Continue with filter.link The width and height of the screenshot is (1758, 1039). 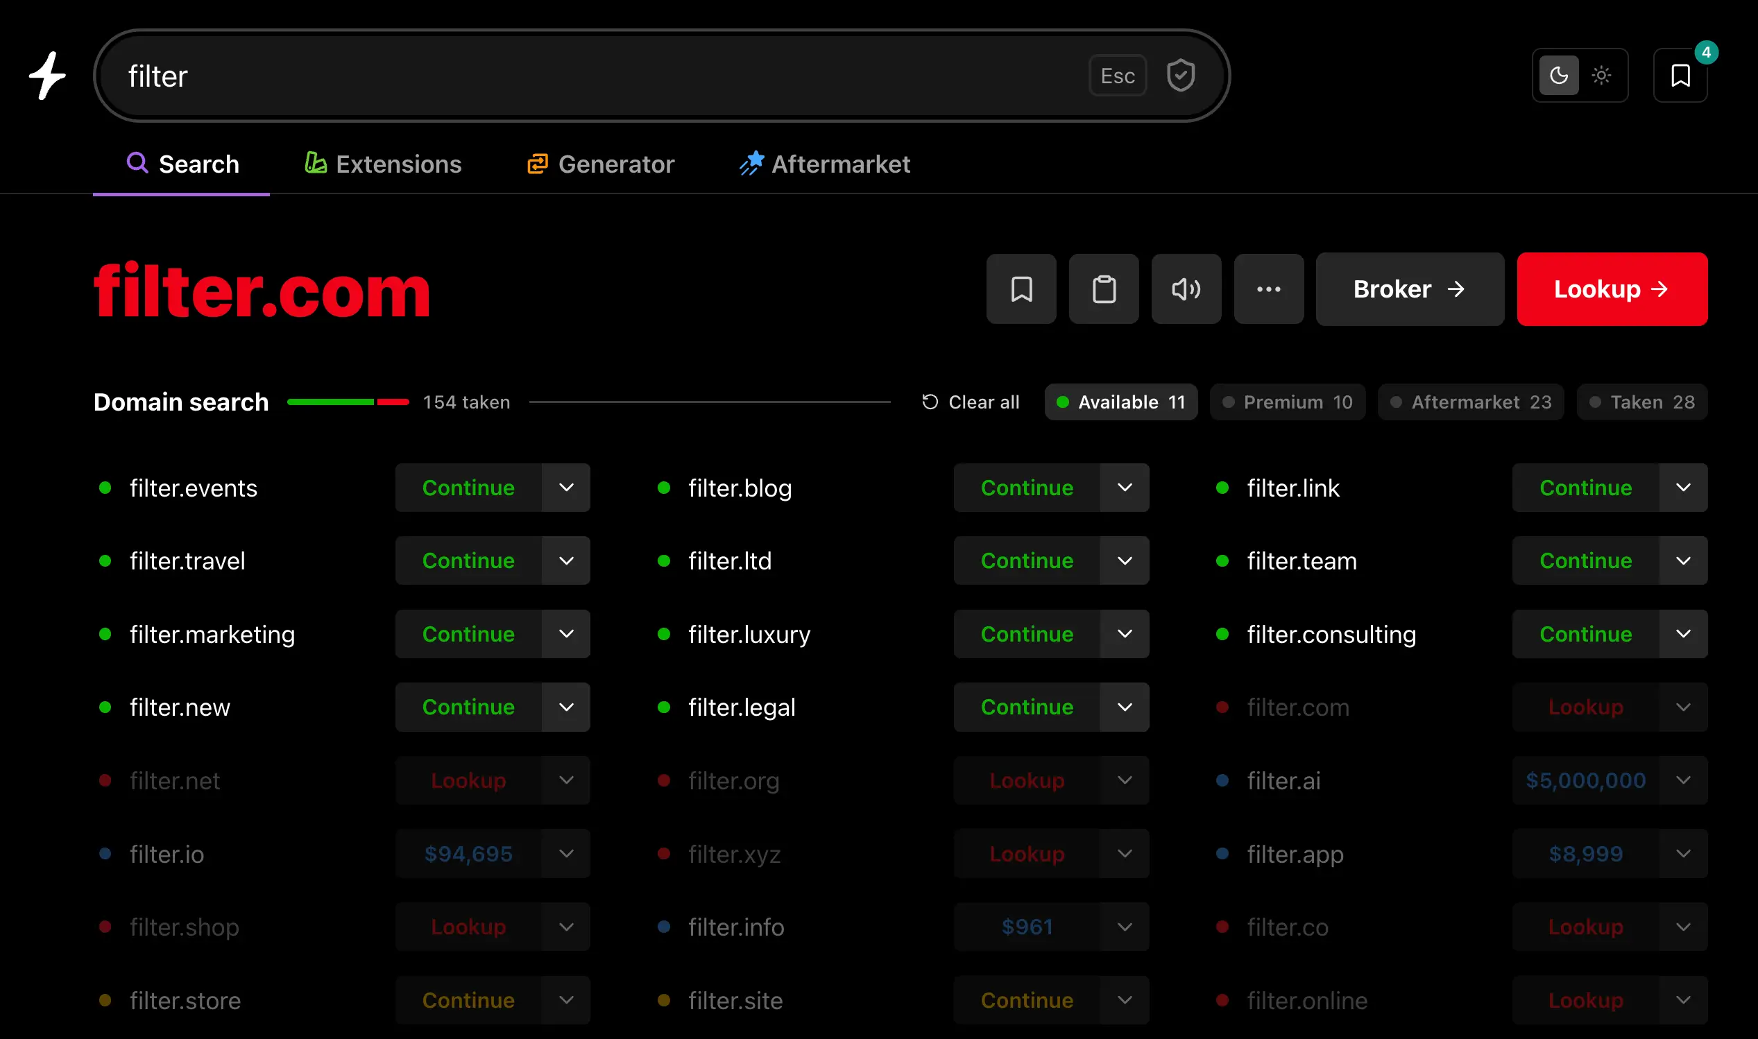pyautogui.click(x=1585, y=488)
